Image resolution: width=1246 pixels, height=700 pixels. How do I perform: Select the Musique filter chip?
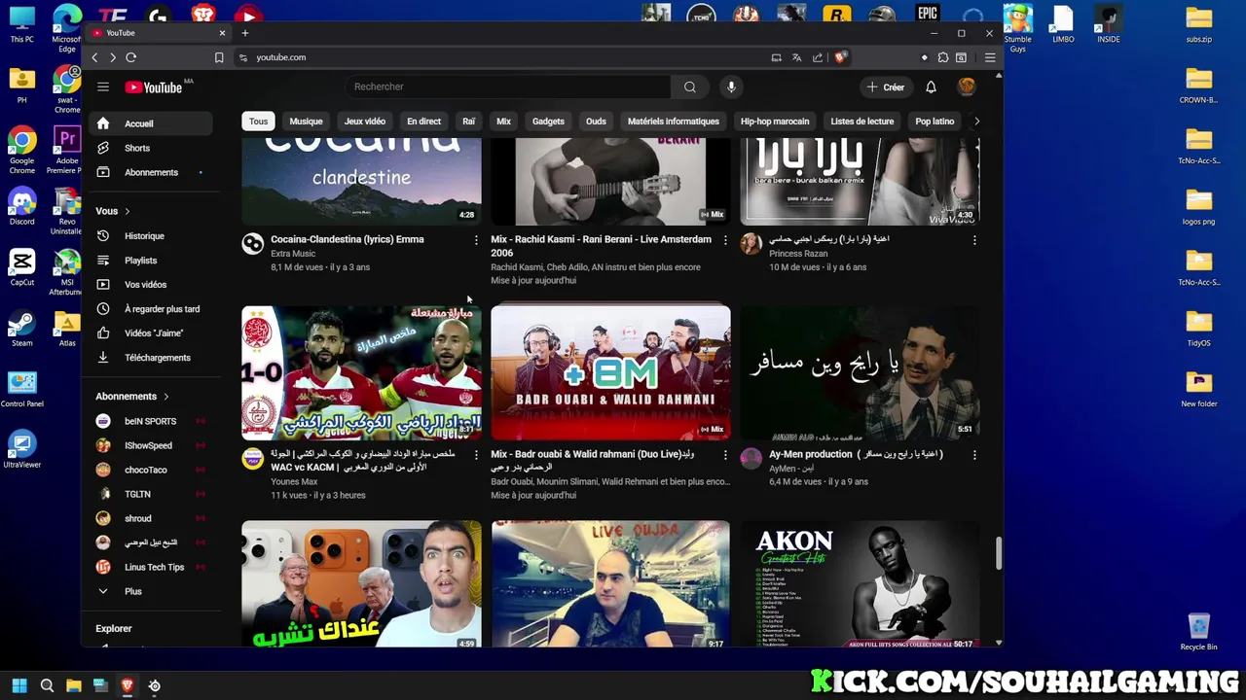click(306, 122)
